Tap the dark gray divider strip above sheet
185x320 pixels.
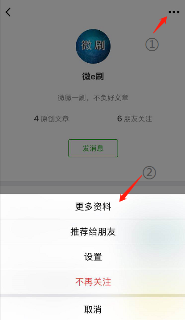point(92,183)
